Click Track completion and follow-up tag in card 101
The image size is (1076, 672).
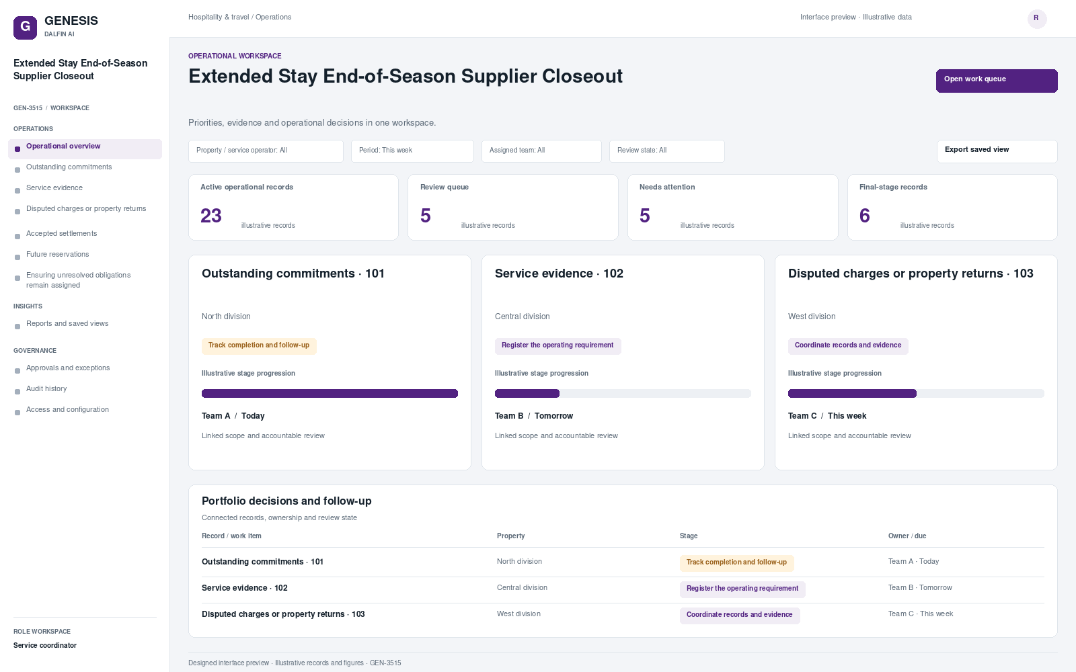pos(259,346)
